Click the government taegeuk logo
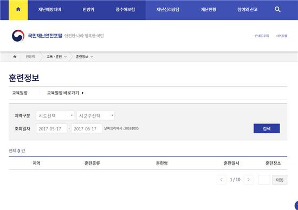Image resolution: width=298 pixels, height=210 pixels. coord(18,36)
